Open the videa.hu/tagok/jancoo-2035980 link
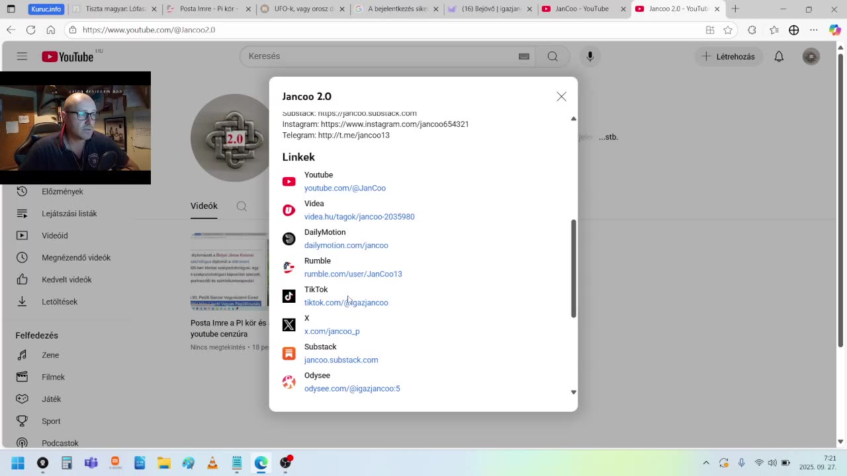 coord(359,217)
